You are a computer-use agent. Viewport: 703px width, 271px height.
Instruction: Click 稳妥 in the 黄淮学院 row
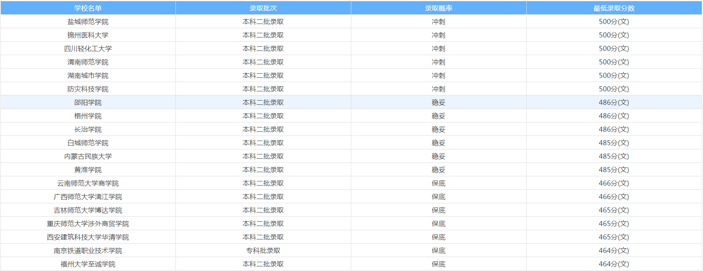pos(439,170)
